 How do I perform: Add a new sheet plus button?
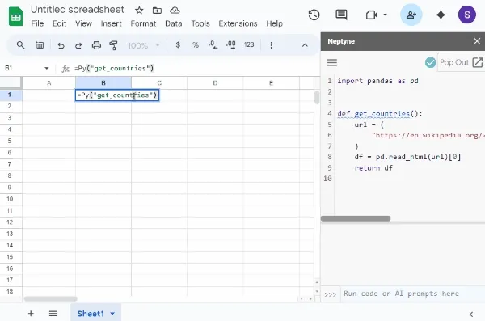(31, 314)
